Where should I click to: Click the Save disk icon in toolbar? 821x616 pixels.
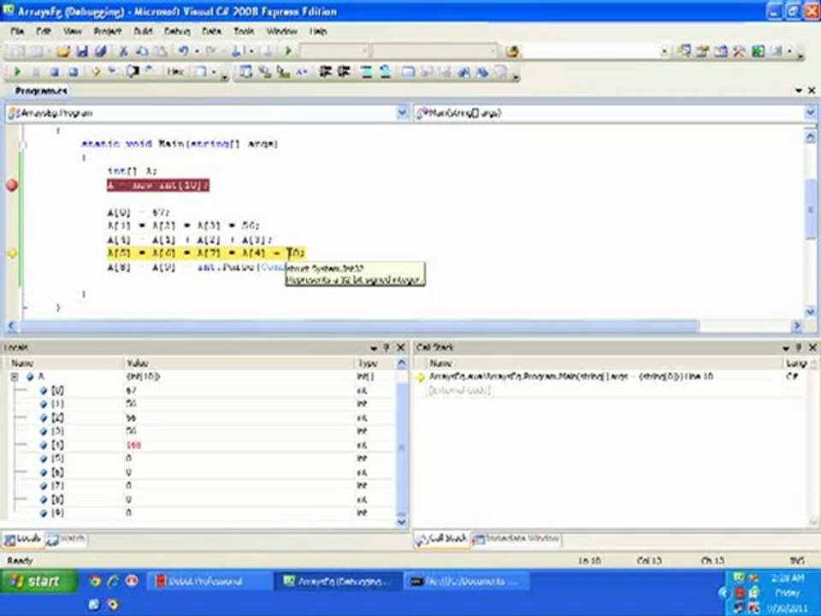coord(83,51)
